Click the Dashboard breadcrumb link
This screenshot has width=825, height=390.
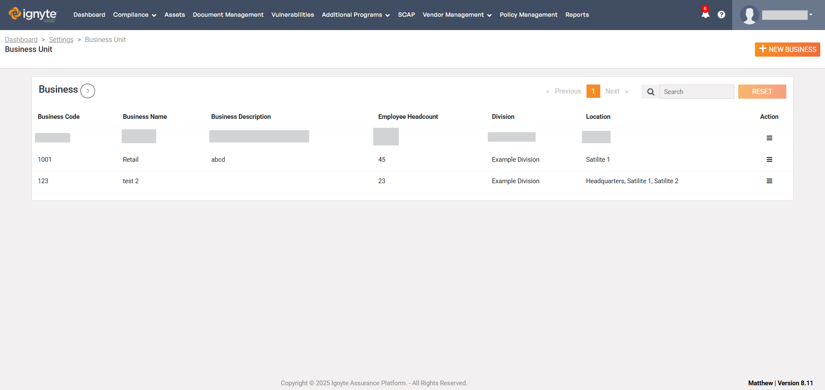pos(21,39)
